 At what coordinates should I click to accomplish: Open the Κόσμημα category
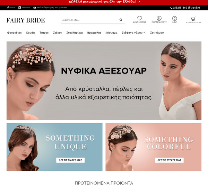[111, 33]
